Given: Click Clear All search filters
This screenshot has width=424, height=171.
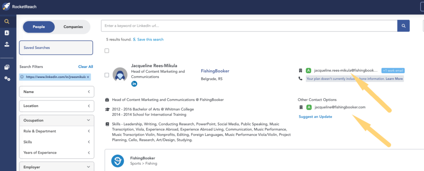Looking at the screenshot, I should point(85,67).
